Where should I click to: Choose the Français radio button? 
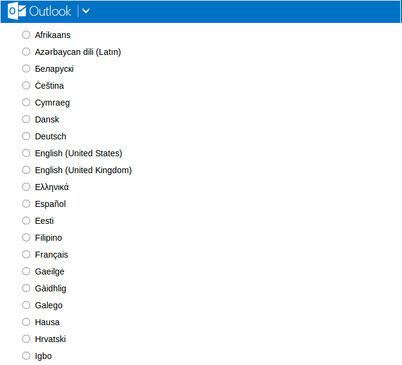pos(26,255)
